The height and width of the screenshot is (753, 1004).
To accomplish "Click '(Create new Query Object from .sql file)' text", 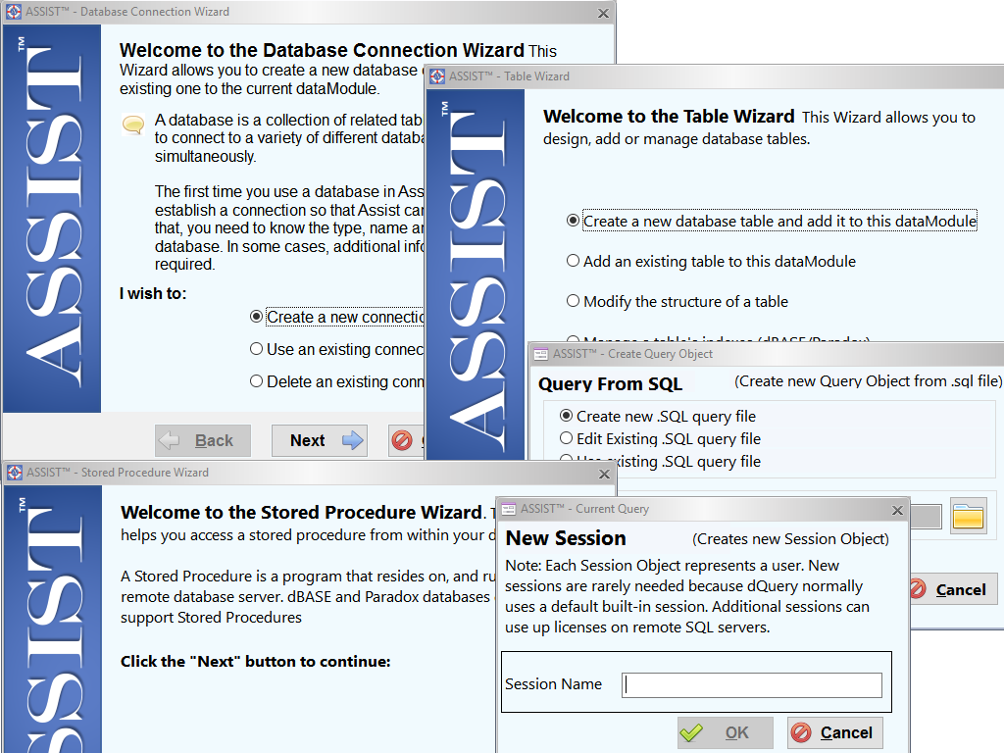I will pyautogui.click(x=868, y=381).
